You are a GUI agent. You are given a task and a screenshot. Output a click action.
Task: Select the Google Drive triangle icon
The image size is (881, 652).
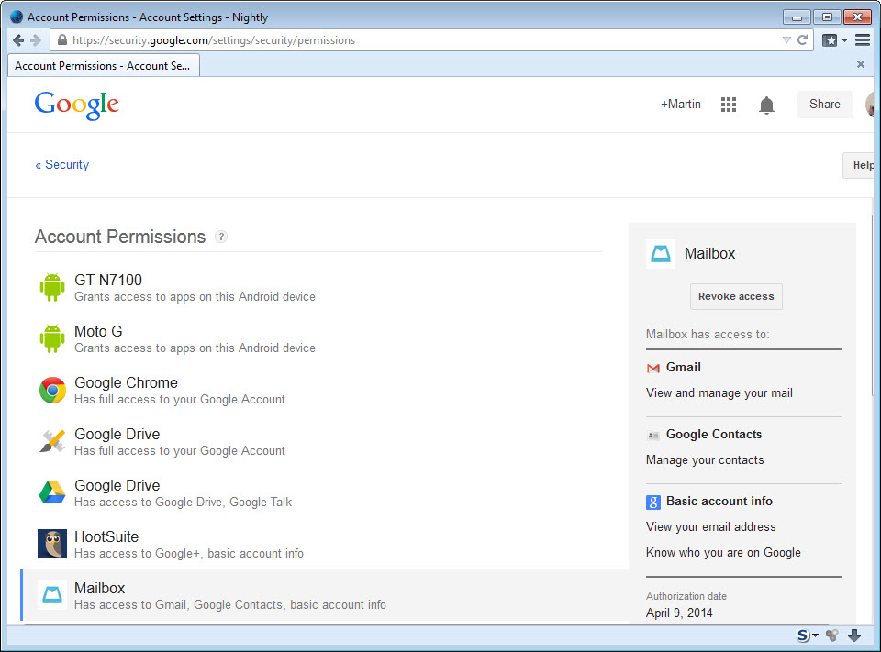click(x=52, y=492)
